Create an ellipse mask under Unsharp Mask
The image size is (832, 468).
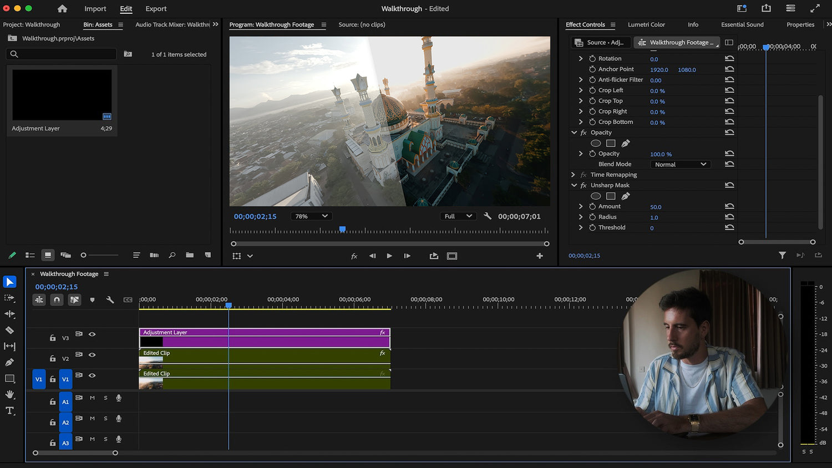point(596,196)
